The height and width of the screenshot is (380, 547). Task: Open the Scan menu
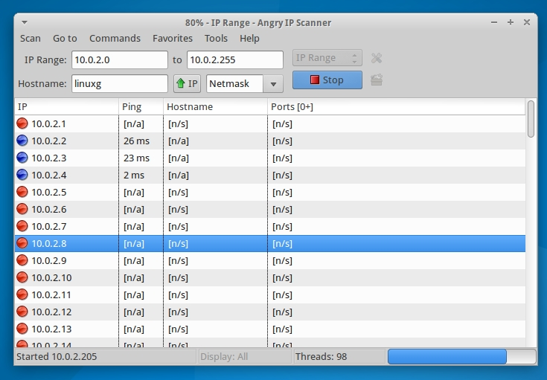pos(31,39)
